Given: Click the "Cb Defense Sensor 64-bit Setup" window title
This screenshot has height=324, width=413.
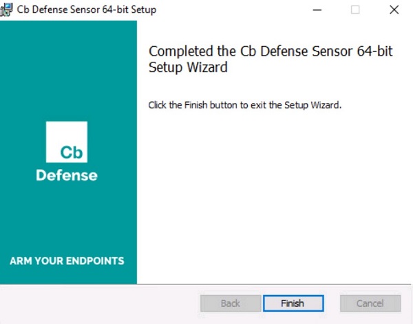Looking at the screenshot, I should [x=86, y=10].
